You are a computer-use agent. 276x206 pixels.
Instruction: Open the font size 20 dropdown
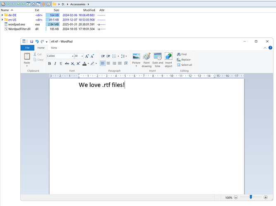click(82, 56)
